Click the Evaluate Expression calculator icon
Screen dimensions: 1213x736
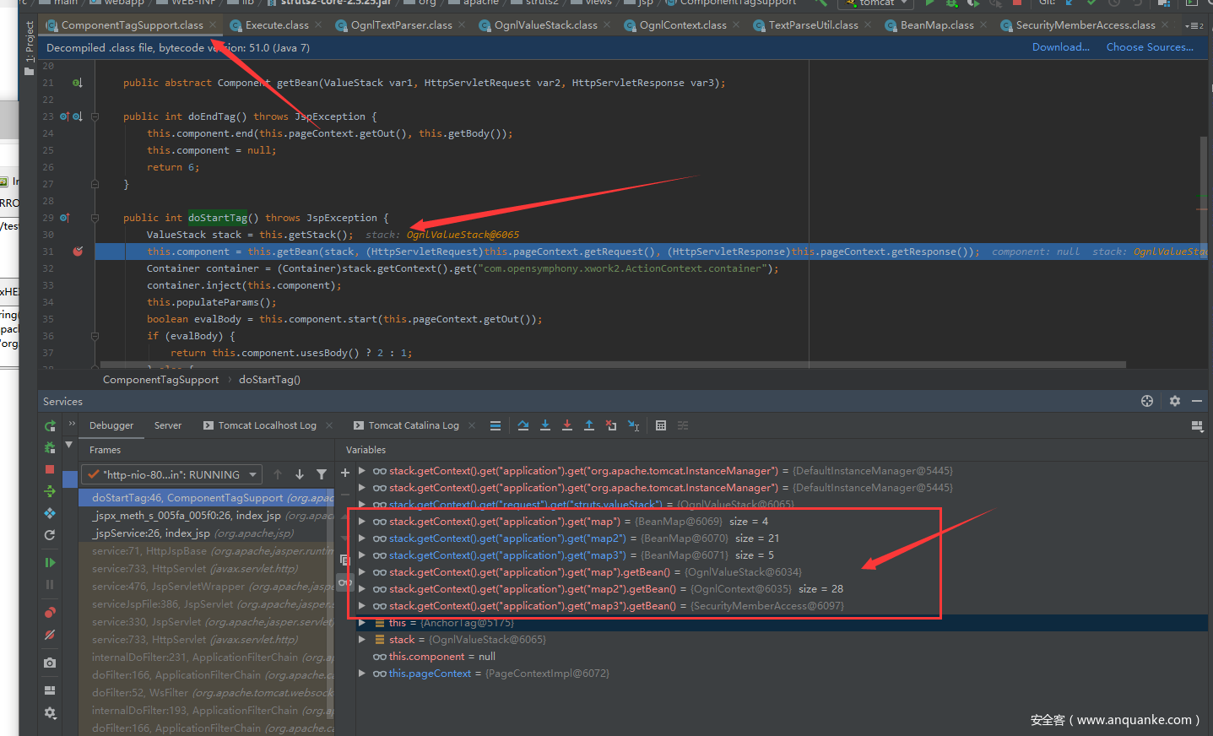point(661,425)
